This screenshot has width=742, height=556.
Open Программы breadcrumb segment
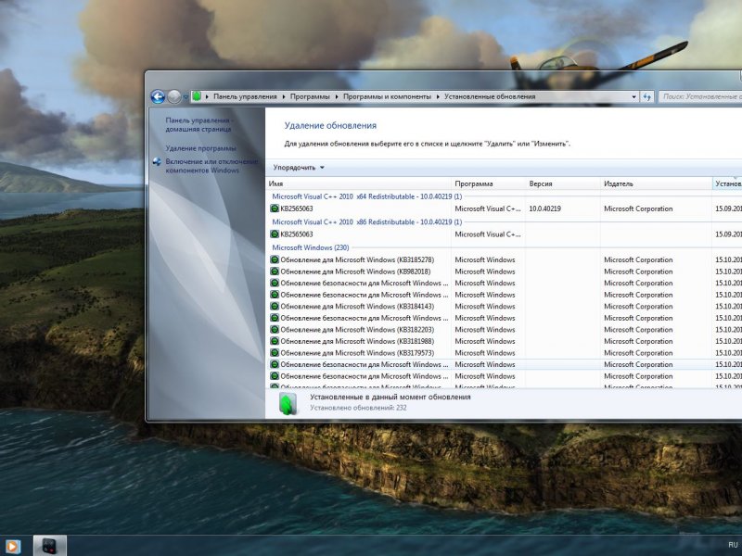tap(310, 96)
